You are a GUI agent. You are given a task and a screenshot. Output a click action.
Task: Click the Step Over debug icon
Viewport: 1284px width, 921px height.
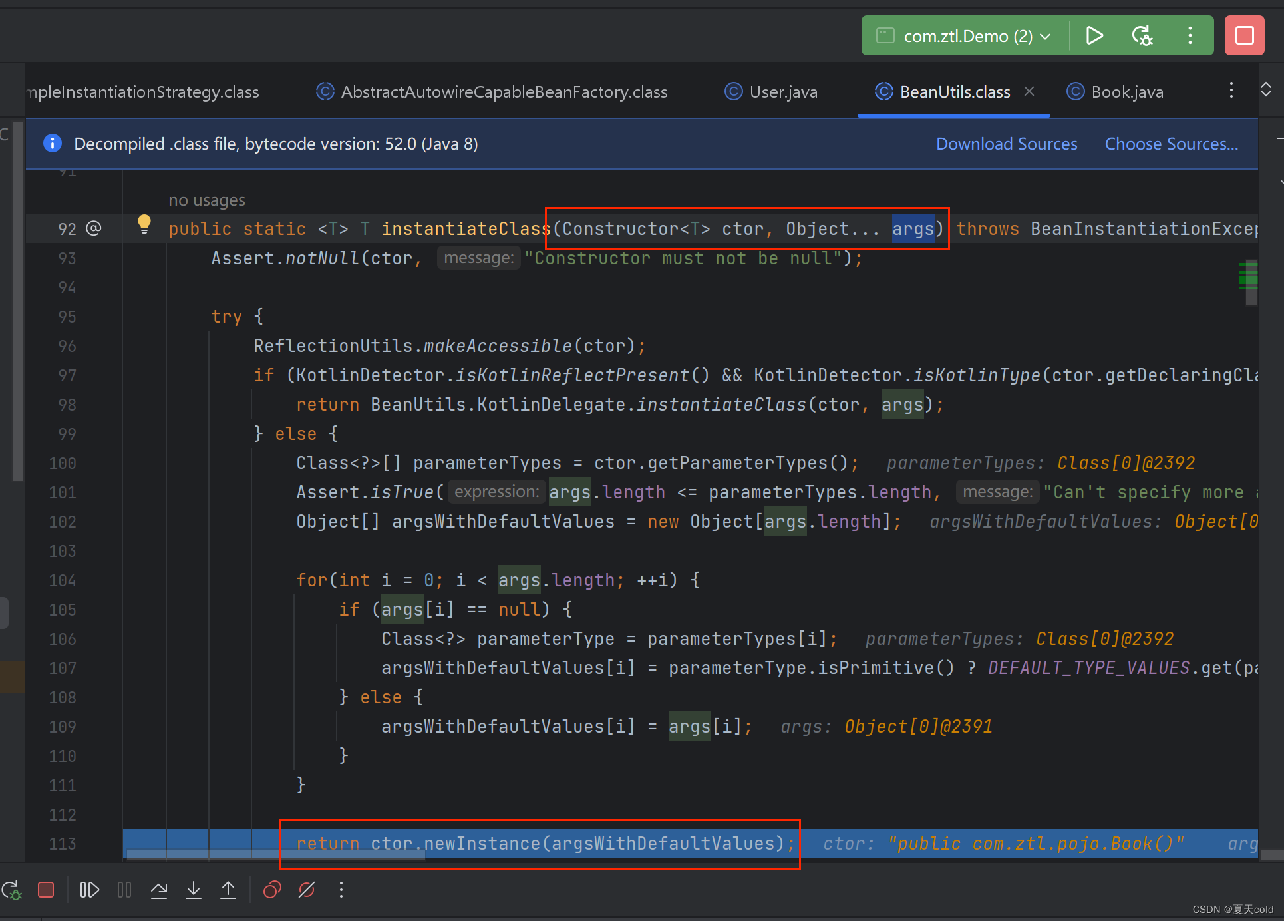159,890
